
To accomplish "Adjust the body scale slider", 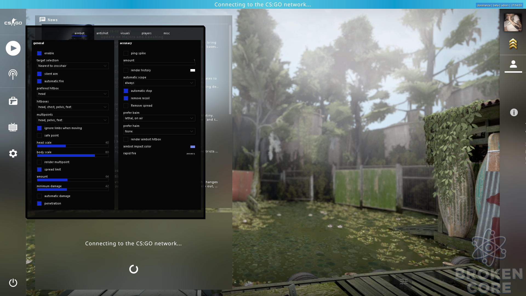I will pos(73,156).
